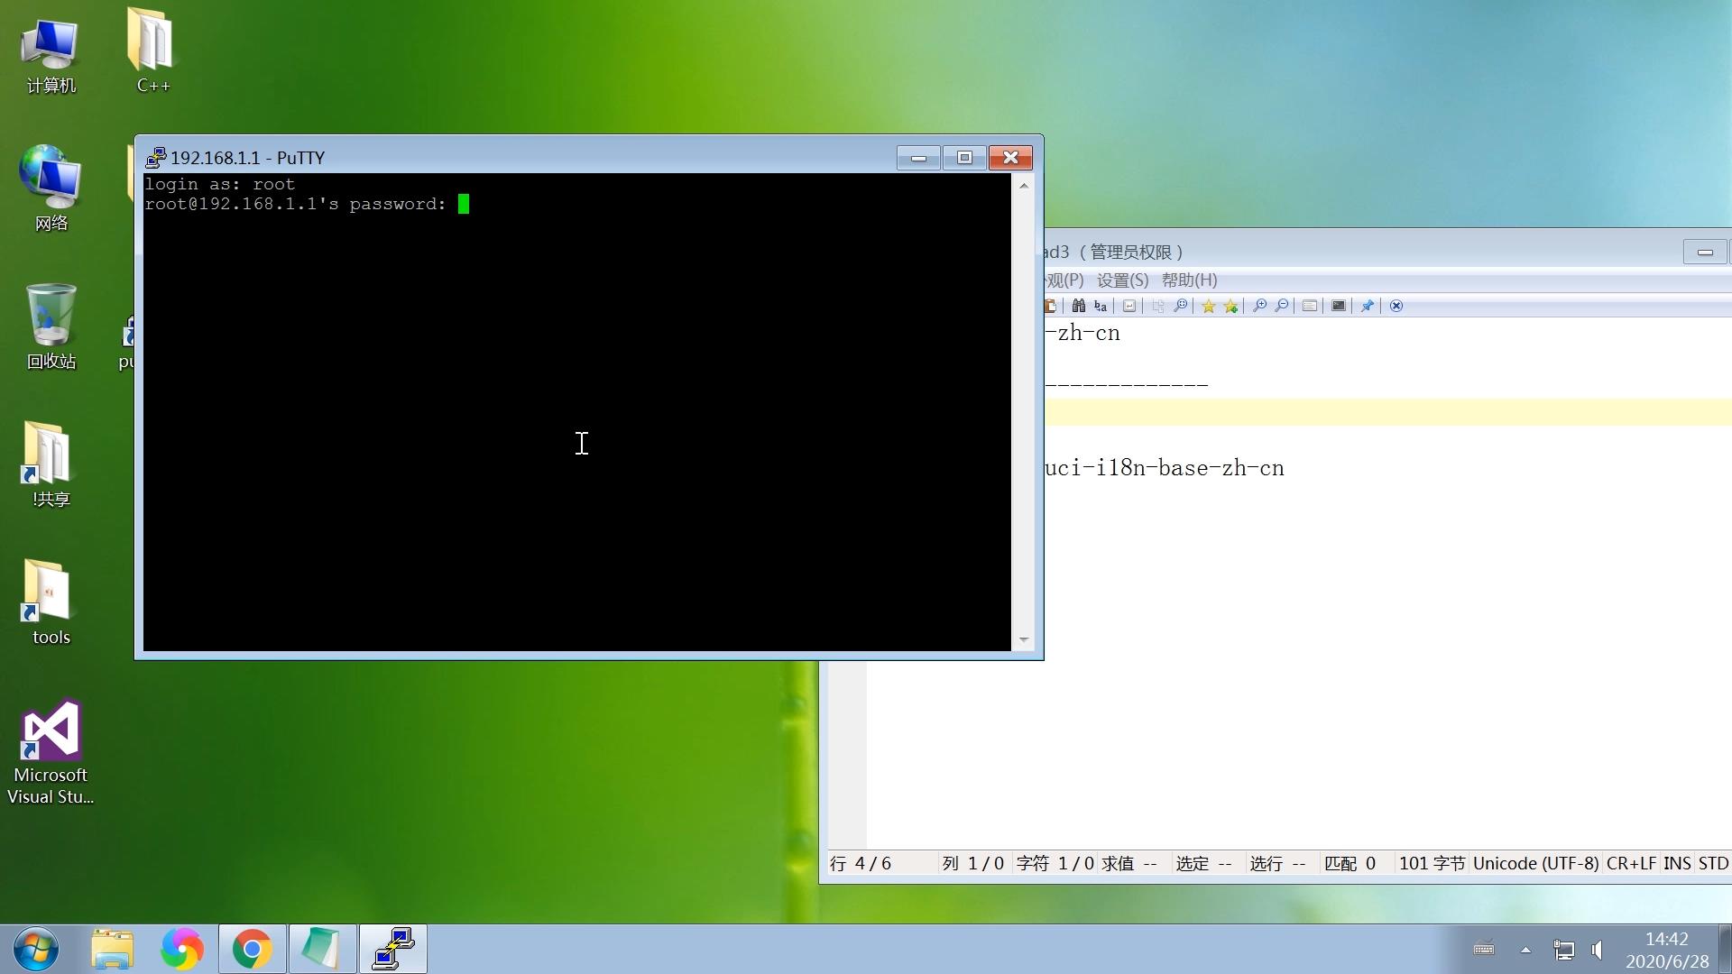Viewport: 1732px width, 974px height.
Task: Click the Find binoculars toolbar icon
Action: pyautogui.click(x=1078, y=306)
